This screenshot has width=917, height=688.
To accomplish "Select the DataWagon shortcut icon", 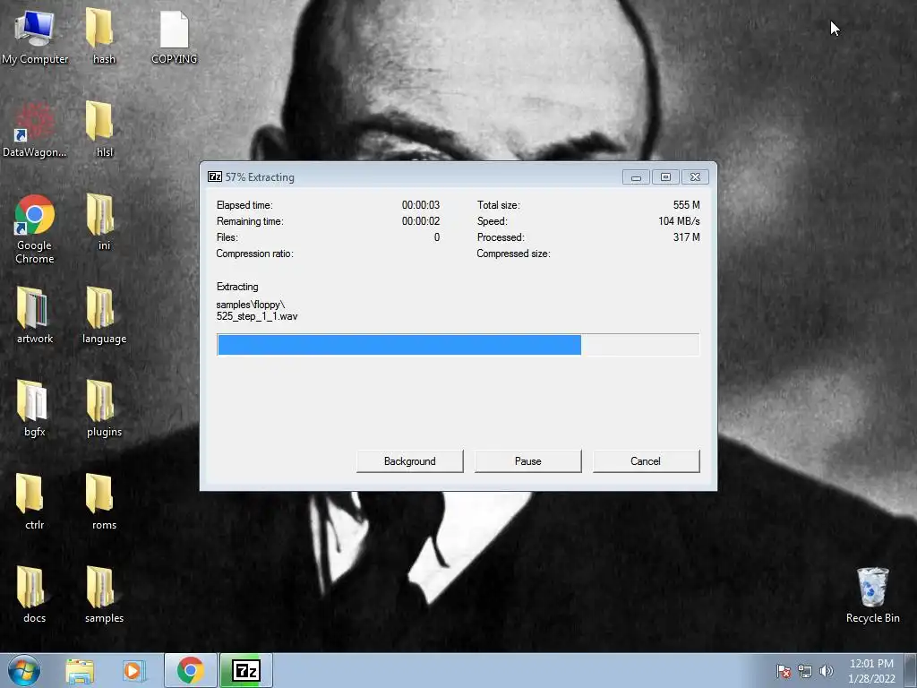I will [x=35, y=129].
